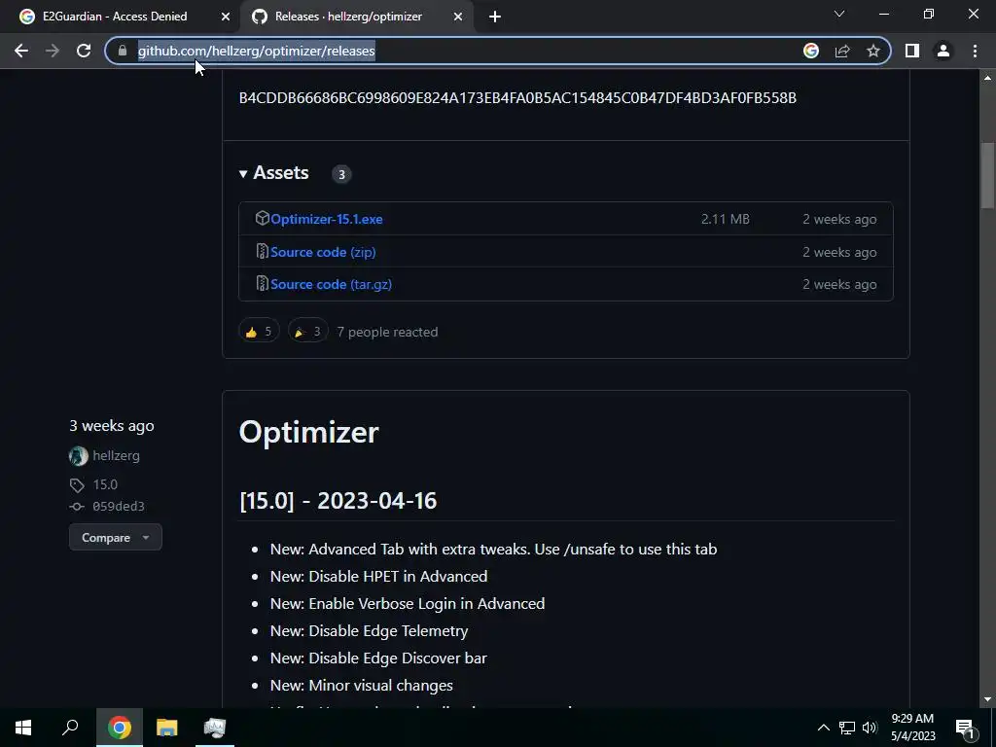
Task: Open a new browser tab
Action: pos(495,17)
